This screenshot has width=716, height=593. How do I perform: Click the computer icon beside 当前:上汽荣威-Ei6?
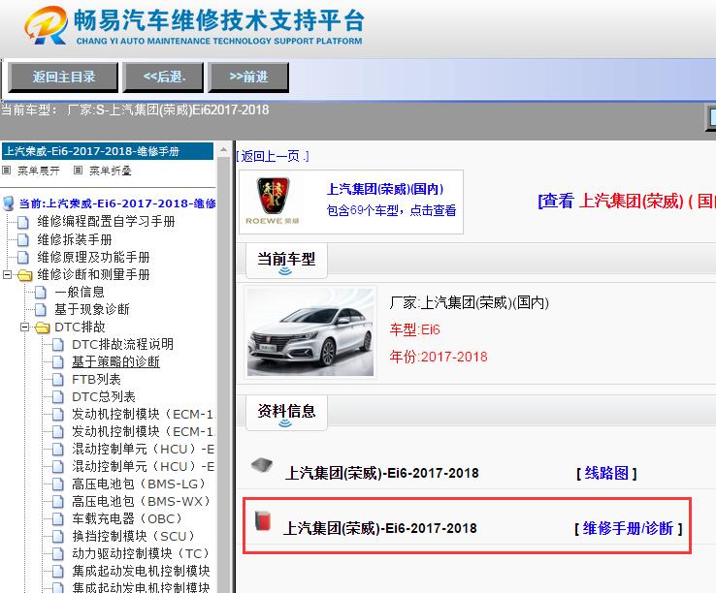coord(9,203)
